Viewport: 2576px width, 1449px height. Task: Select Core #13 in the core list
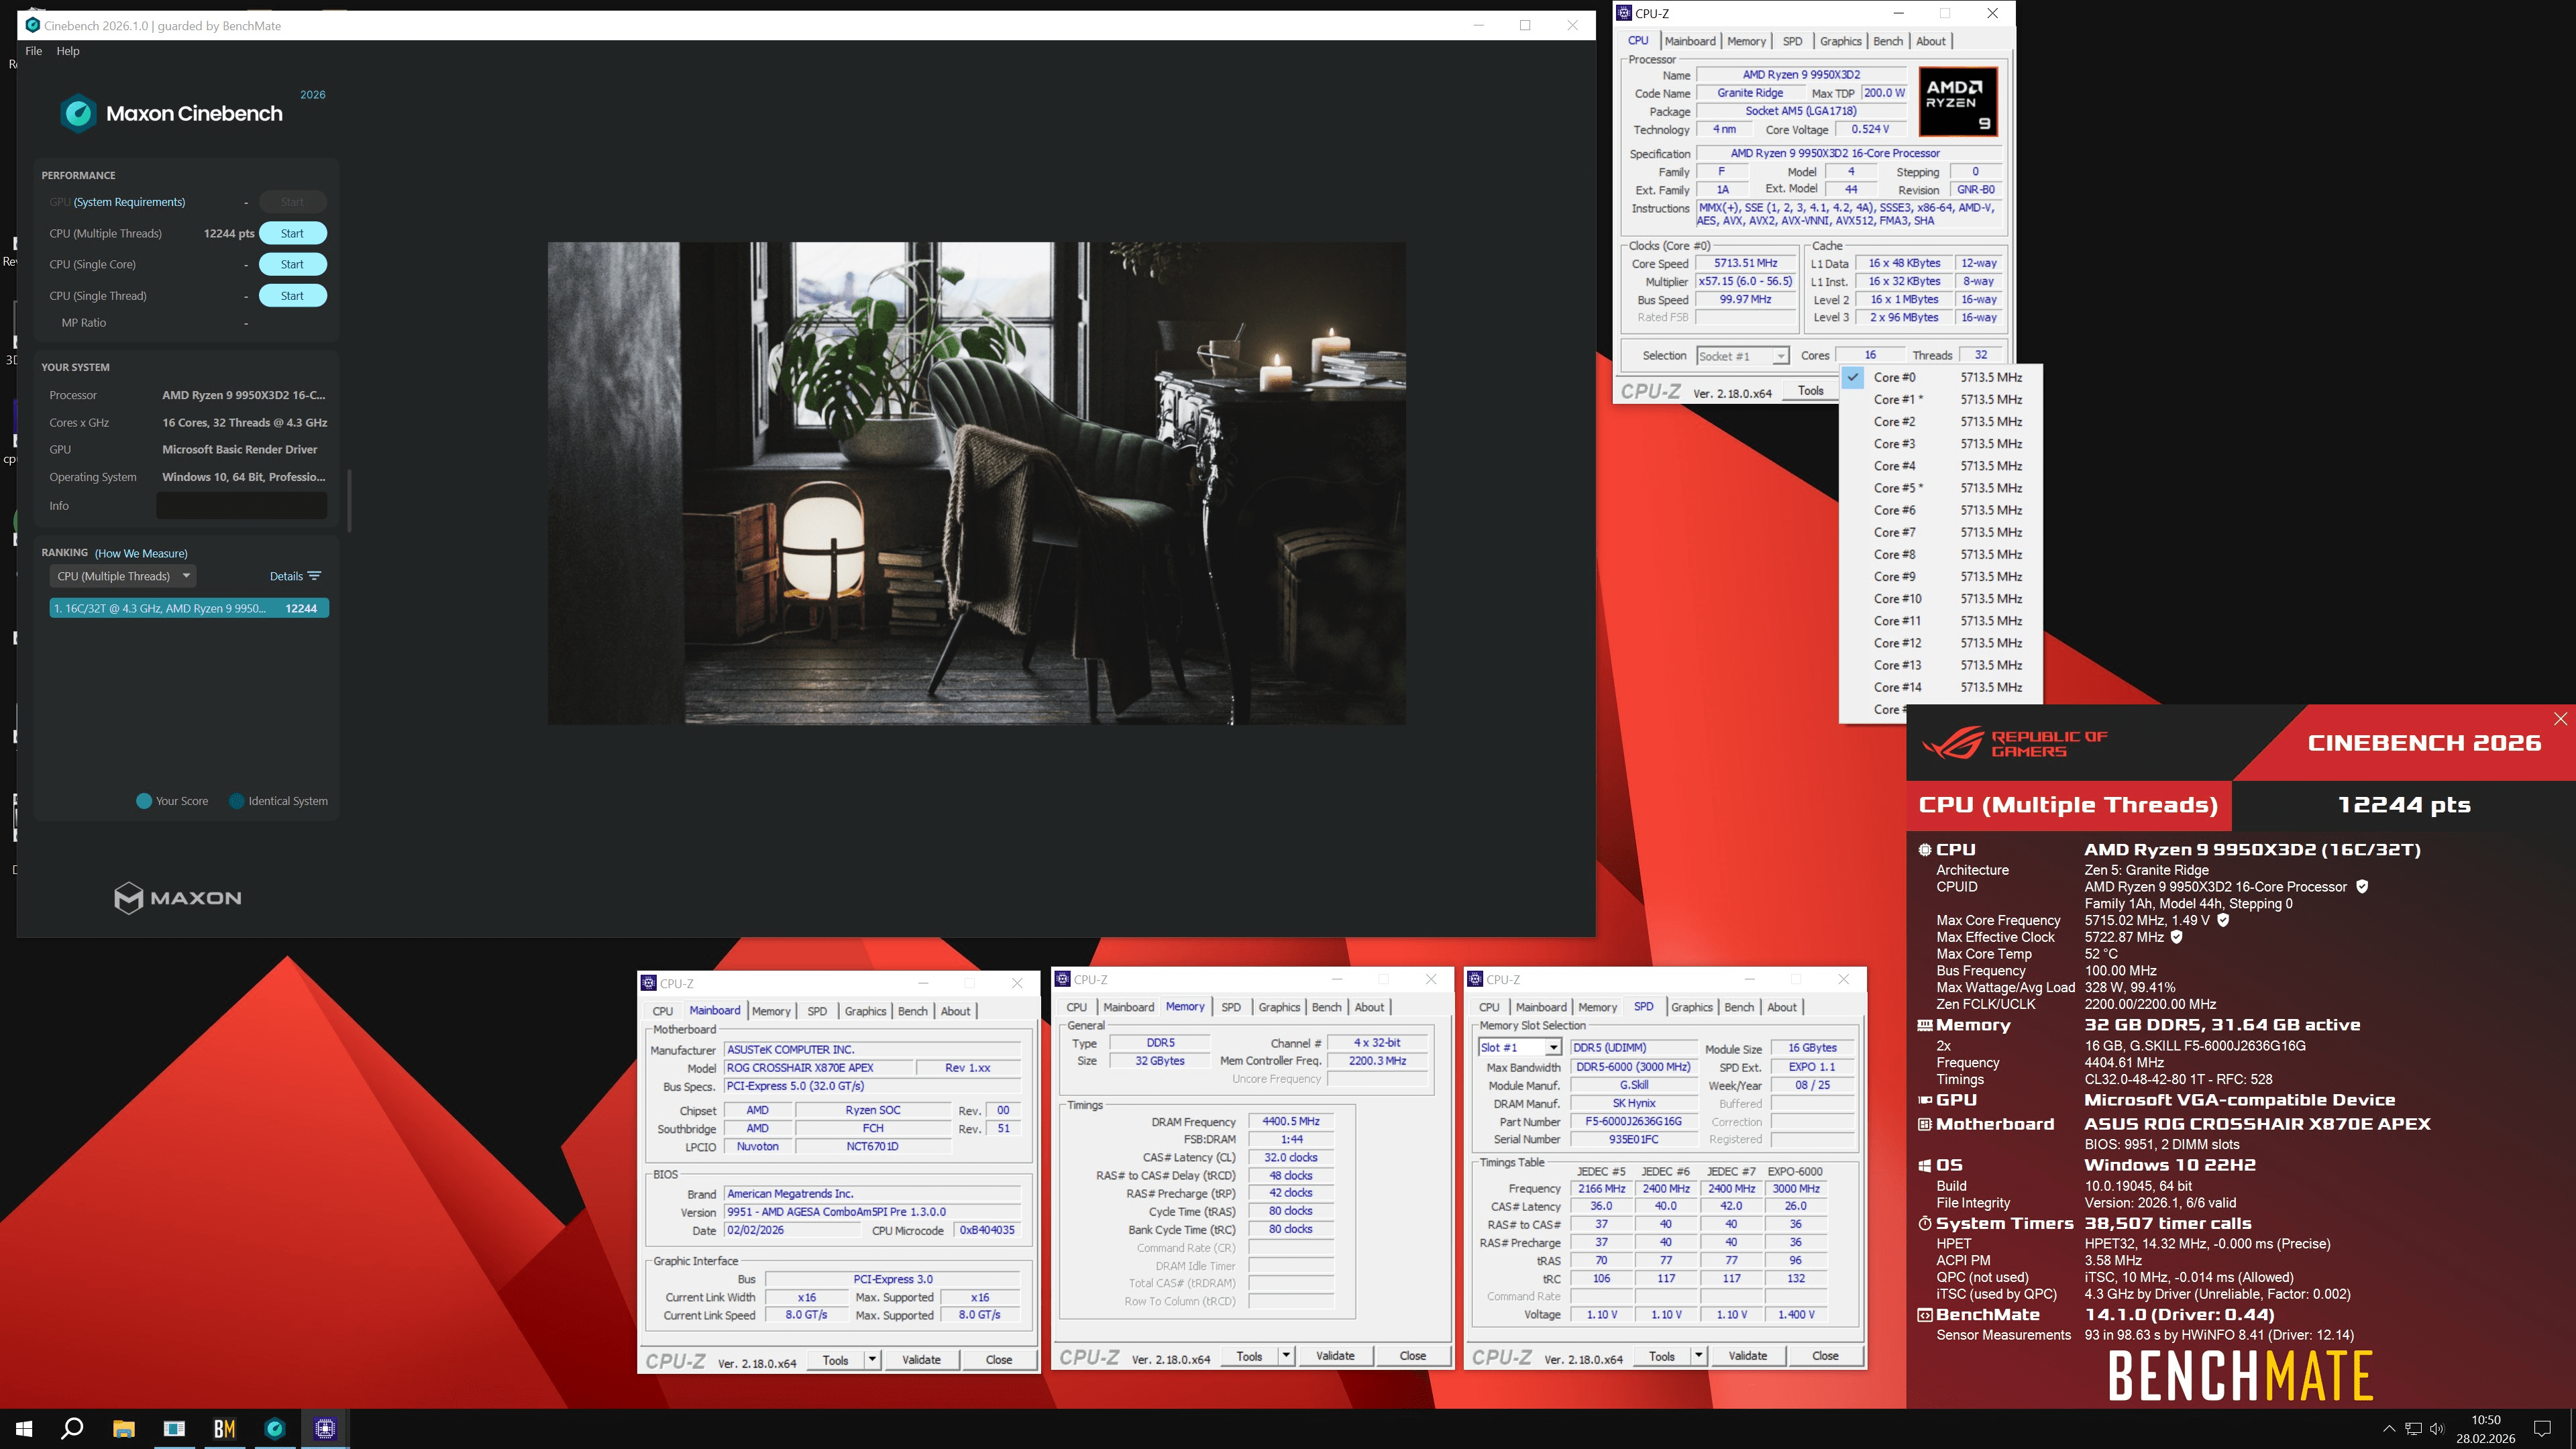(1940, 665)
